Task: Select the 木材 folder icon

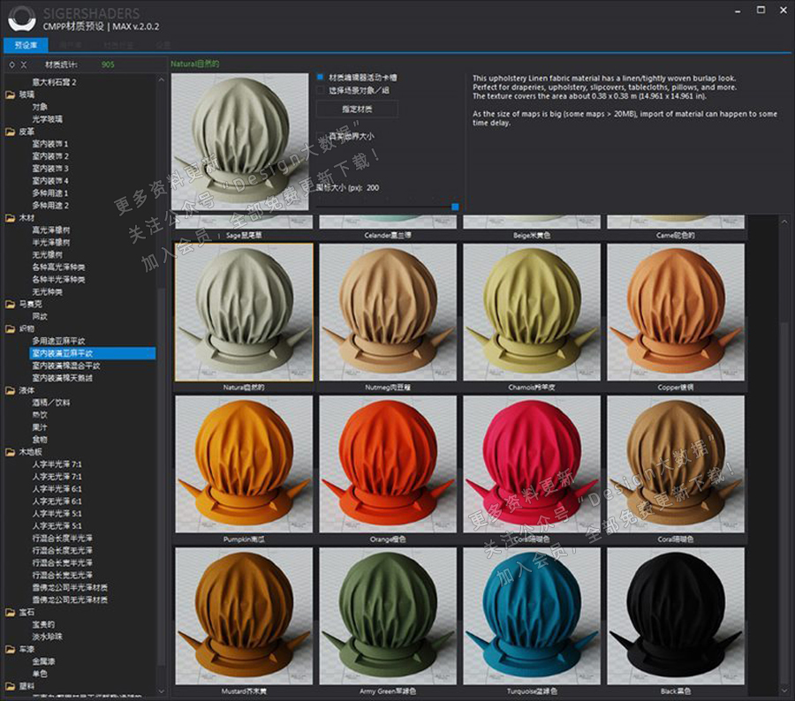Action: pyautogui.click(x=11, y=218)
